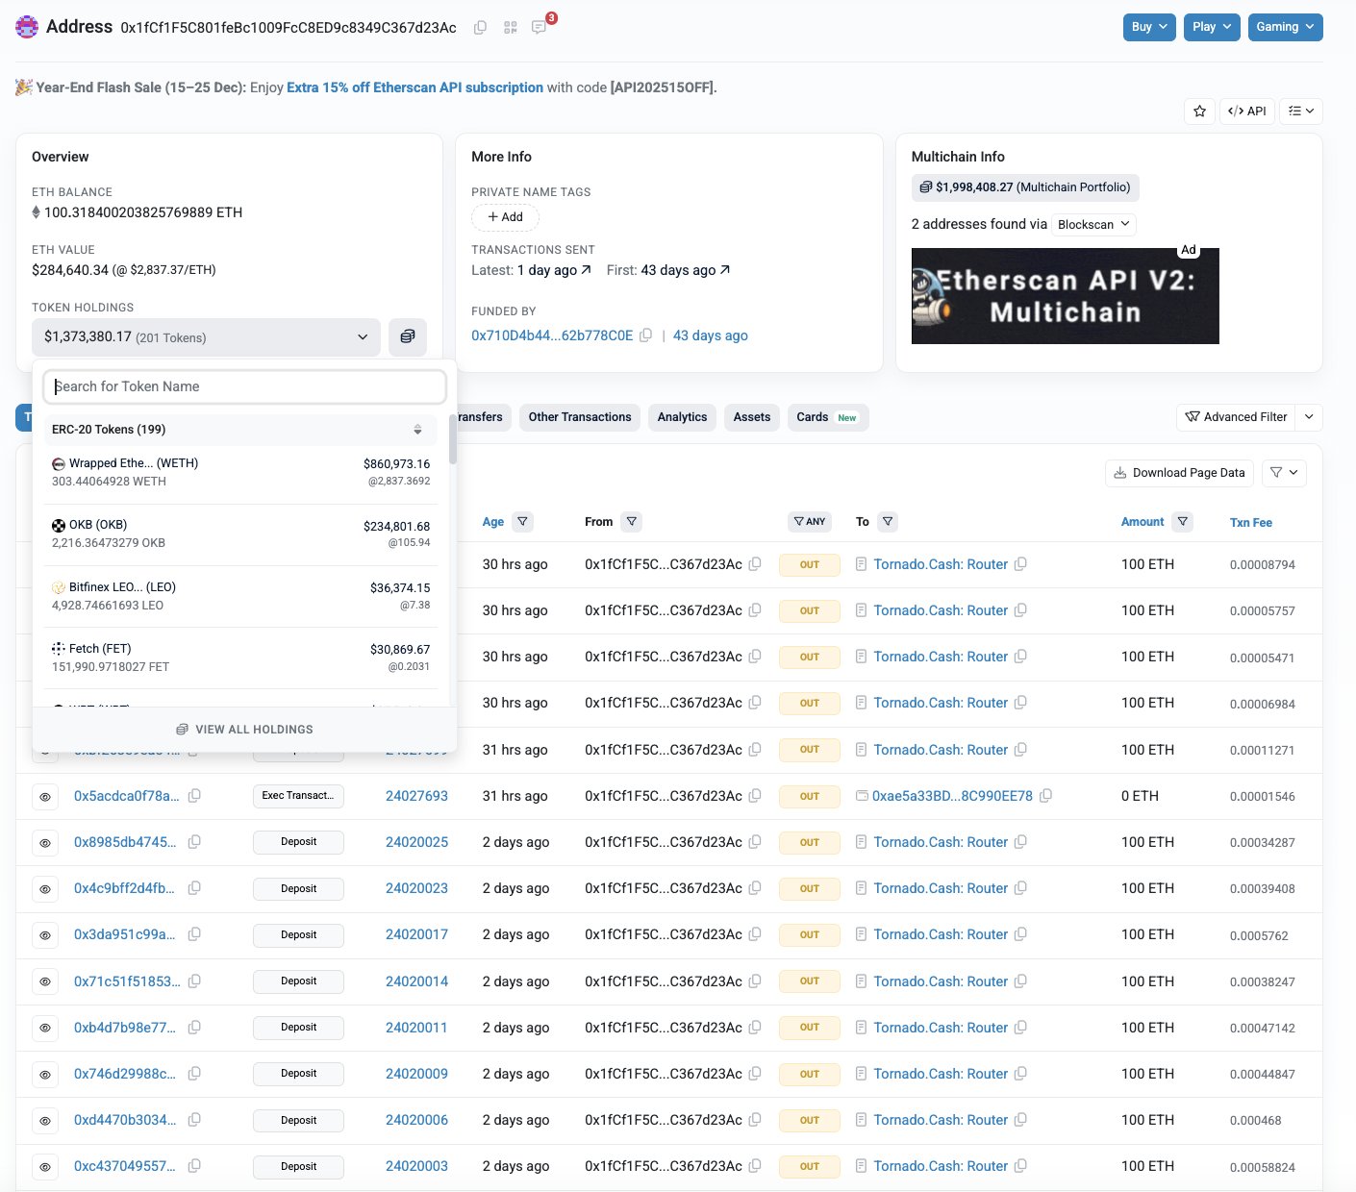Screen dimensions: 1356x1192
Task: Open the filter funnel beside Download Page Data
Action: (1276, 472)
